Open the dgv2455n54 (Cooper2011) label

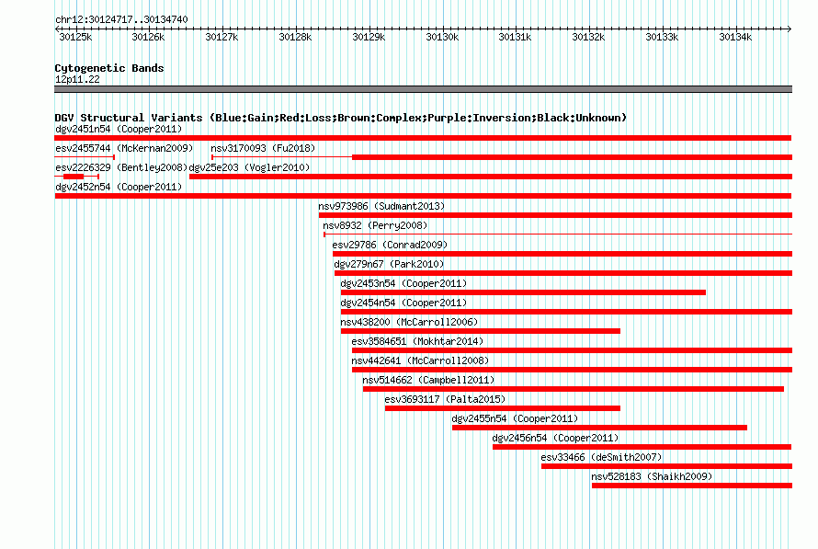515,418
